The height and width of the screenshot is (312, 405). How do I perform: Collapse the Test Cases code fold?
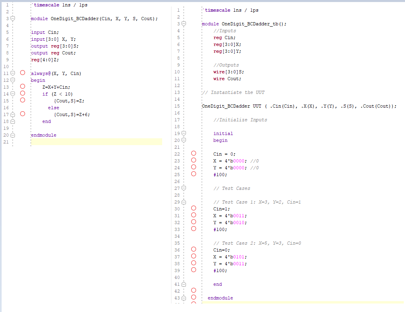click(x=184, y=188)
